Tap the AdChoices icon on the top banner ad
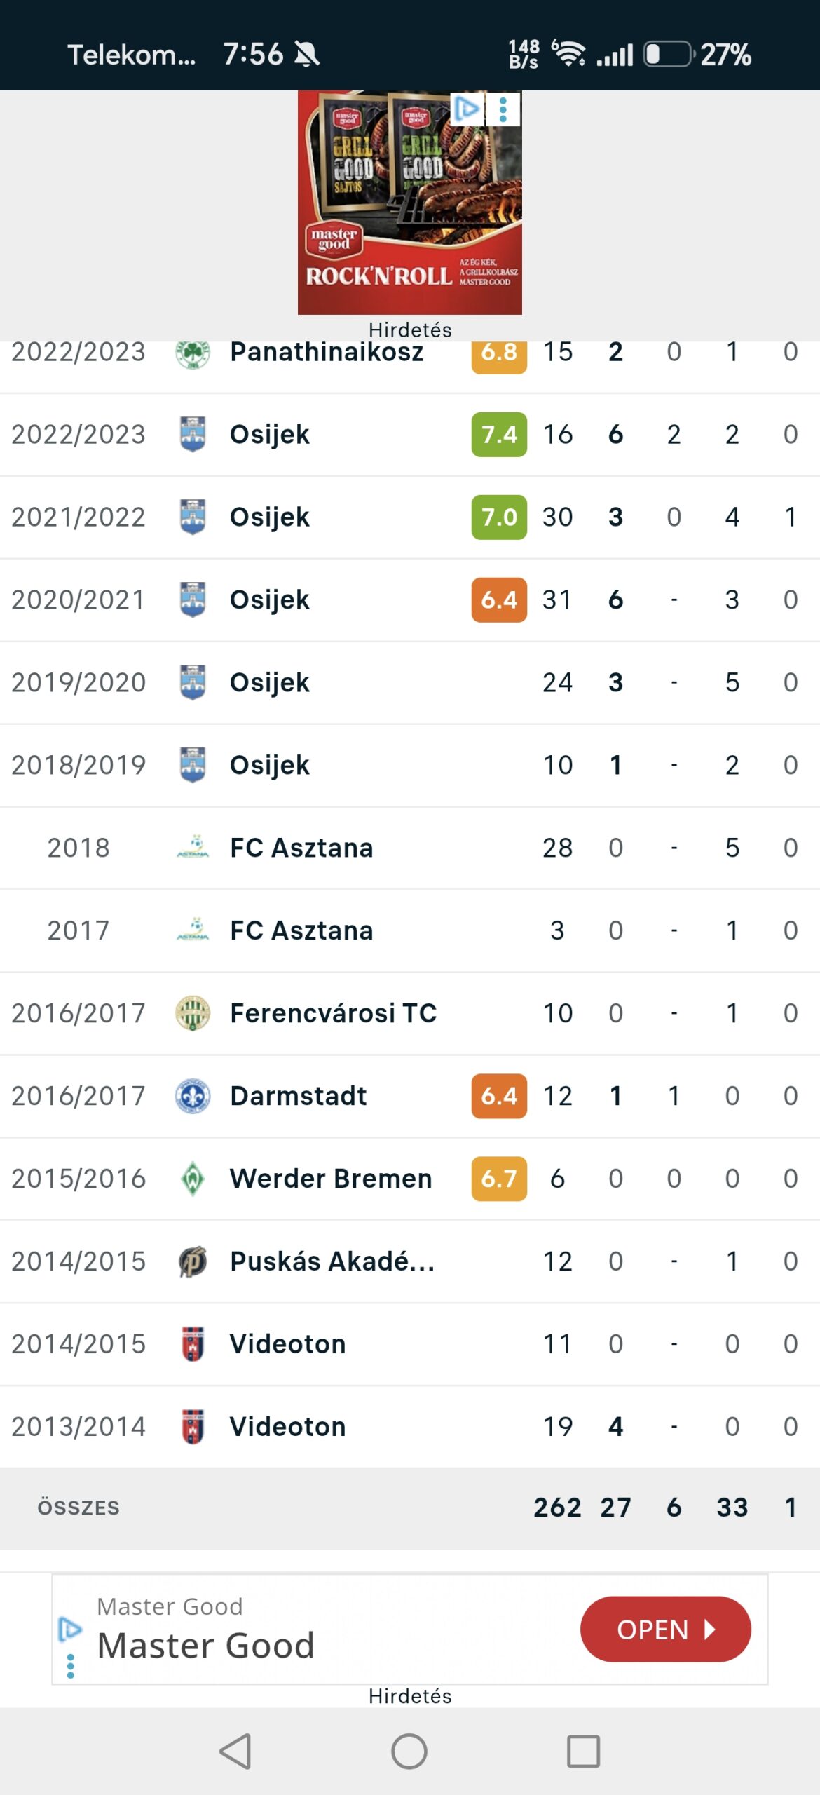The height and width of the screenshot is (1795, 820). [466, 109]
